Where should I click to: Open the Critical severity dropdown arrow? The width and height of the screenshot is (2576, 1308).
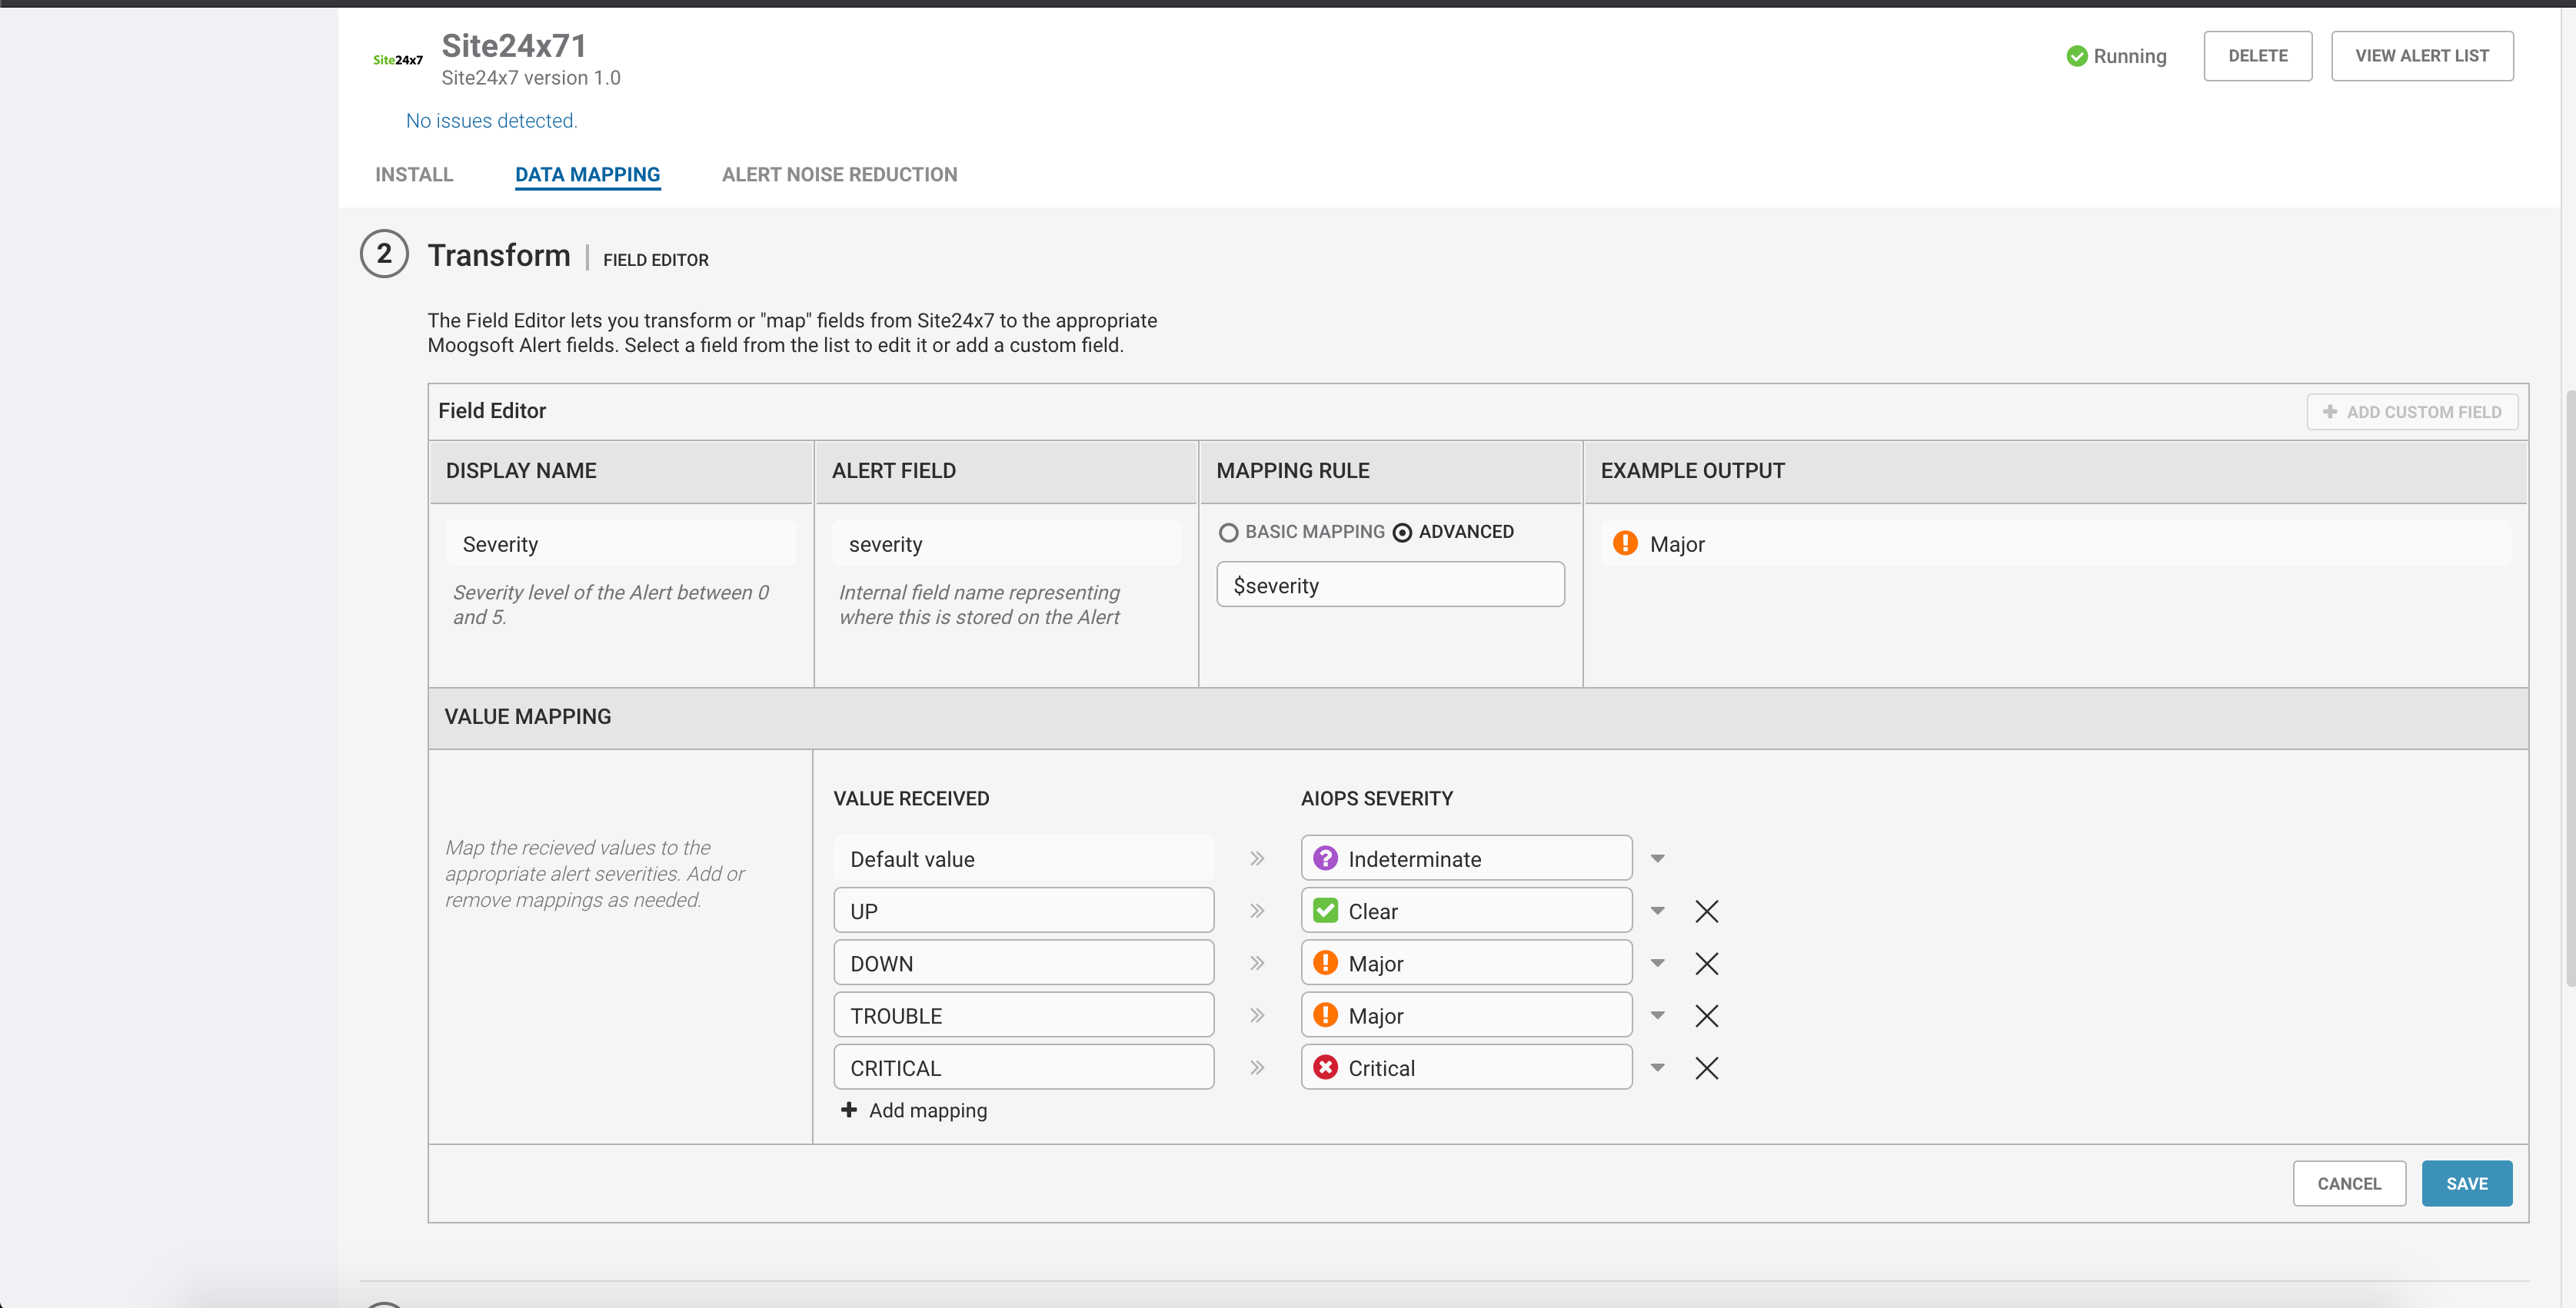click(x=1657, y=1067)
